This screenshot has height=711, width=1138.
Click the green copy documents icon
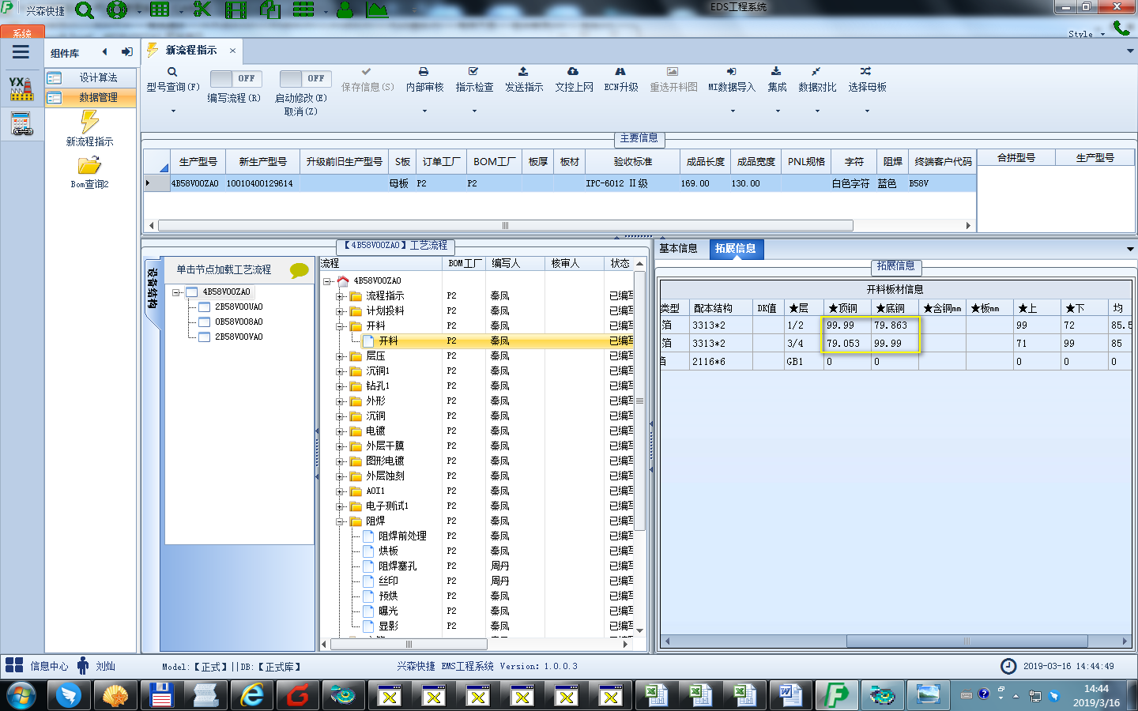[x=270, y=10]
